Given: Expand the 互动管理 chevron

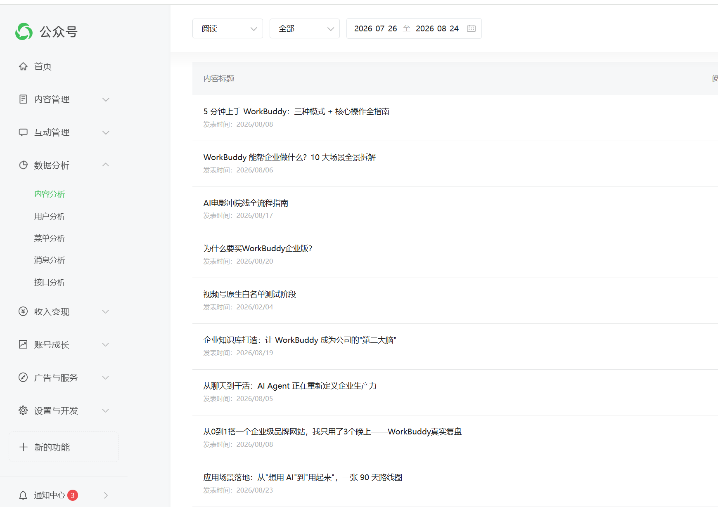Looking at the screenshot, I should (x=106, y=132).
